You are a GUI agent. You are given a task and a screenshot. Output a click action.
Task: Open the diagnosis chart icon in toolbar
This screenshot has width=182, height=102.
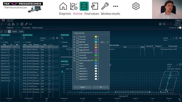pos(13,24)
